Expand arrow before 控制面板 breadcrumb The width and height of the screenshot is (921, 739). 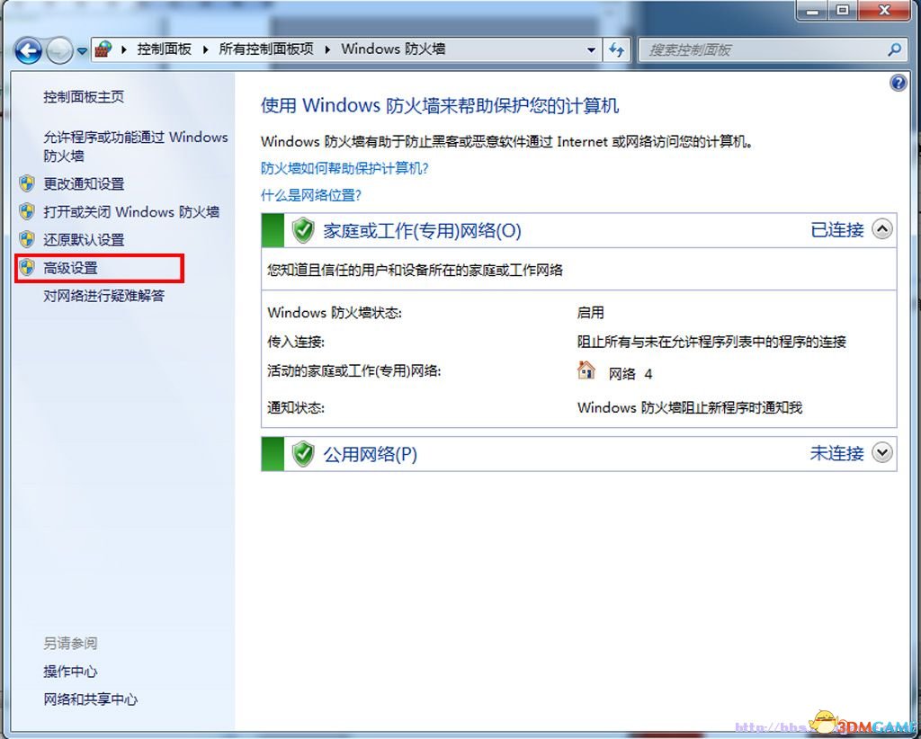coord(124,49)
